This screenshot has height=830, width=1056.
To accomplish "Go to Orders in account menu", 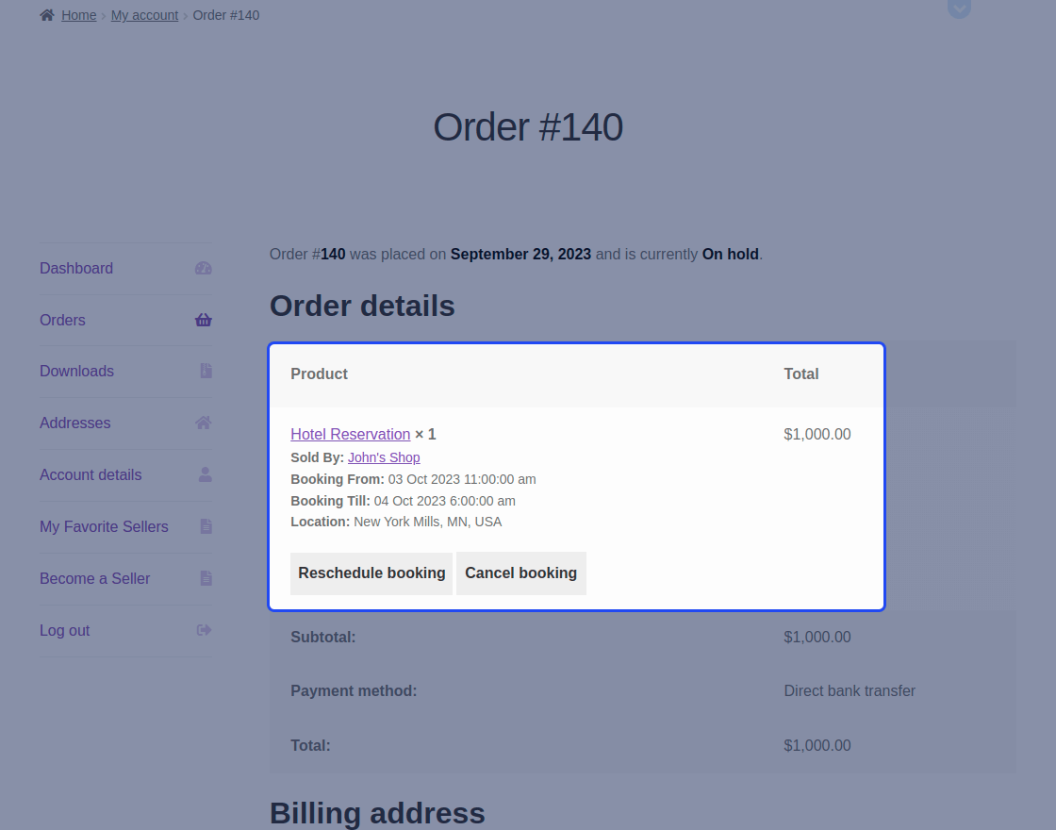I will click(62, 320).
